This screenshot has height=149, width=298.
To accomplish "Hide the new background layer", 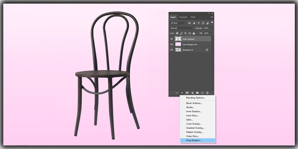I will click(x=172, y=44).
